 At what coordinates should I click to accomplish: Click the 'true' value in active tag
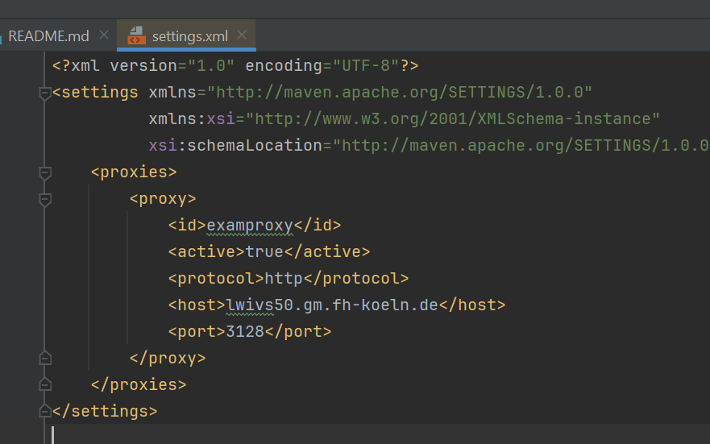pos(264,251)
